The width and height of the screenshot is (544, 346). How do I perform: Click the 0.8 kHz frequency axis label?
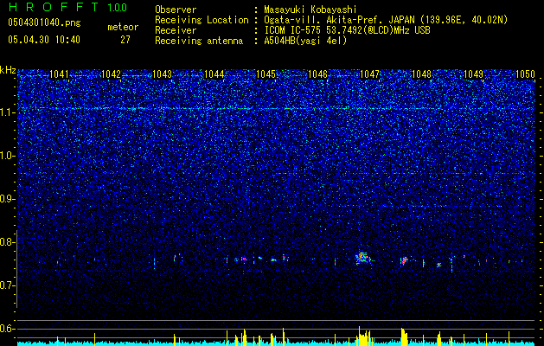pos(6,242)
